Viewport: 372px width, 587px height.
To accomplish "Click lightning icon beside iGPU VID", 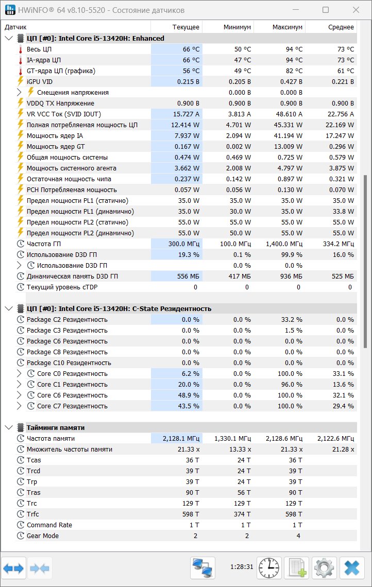I will point(21,81).
